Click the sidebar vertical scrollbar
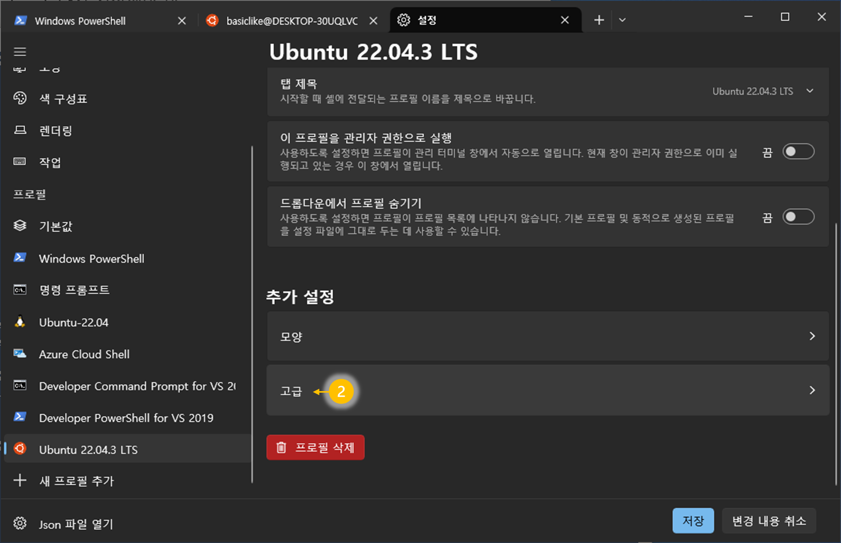 pyautogui.click(x=253, y=314)
